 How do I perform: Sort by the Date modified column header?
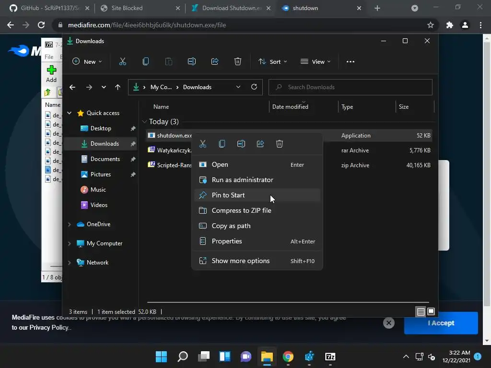[x=290, y=107]
